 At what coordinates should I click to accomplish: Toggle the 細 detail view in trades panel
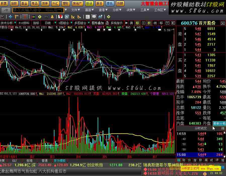(x=223, y=128)
